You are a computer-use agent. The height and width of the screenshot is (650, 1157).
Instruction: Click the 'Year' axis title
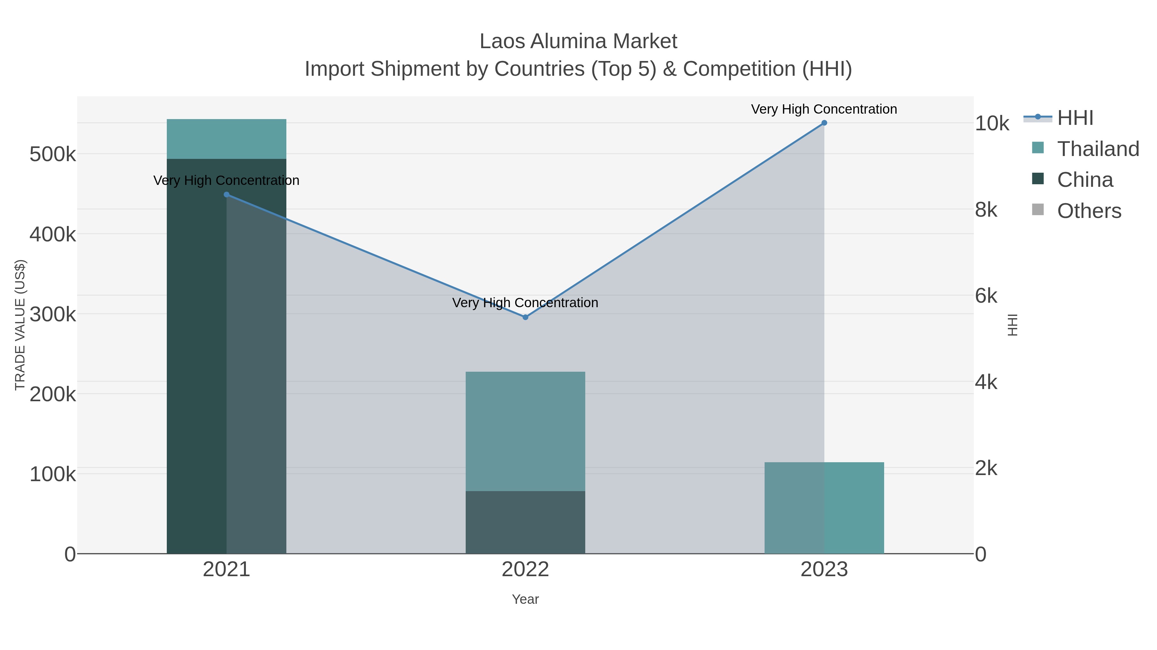pos(525,599)
